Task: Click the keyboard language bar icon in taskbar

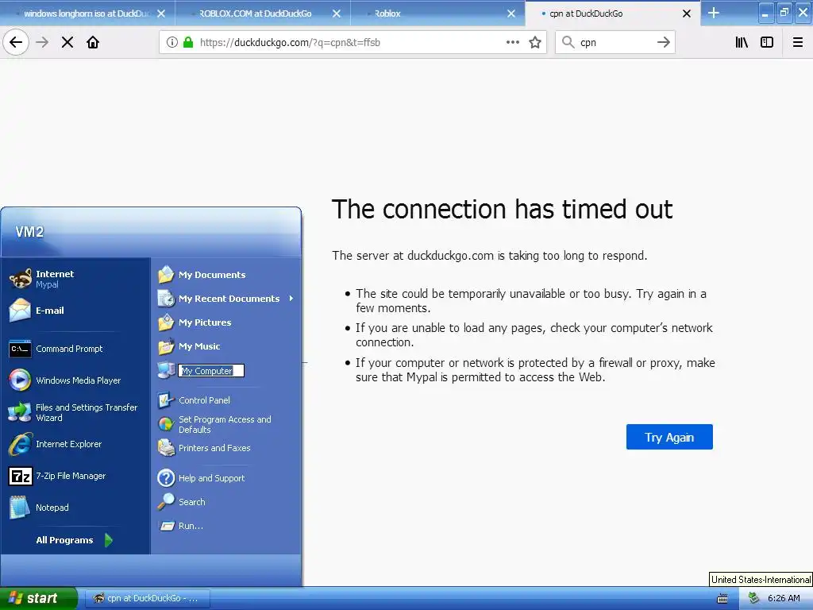Action: tap(722, 599)
